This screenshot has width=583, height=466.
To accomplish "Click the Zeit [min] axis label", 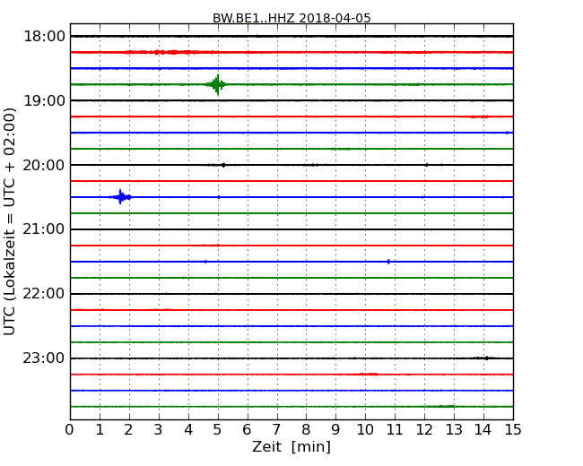I will click(x=291, y=446).
